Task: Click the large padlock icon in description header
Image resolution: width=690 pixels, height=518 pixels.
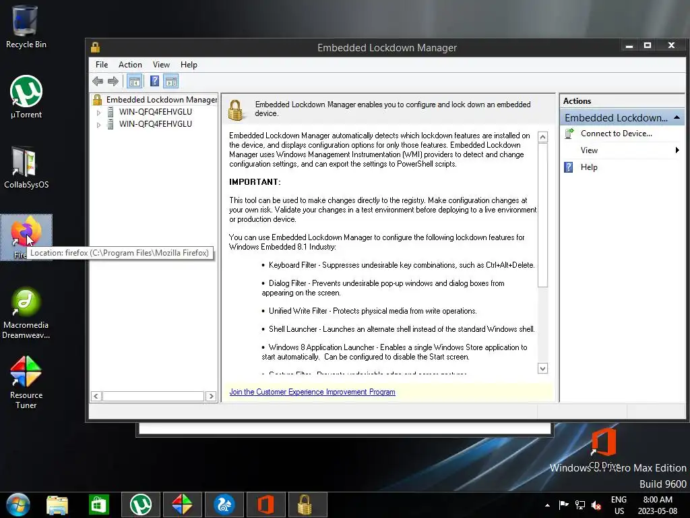Action: (236, 110)
